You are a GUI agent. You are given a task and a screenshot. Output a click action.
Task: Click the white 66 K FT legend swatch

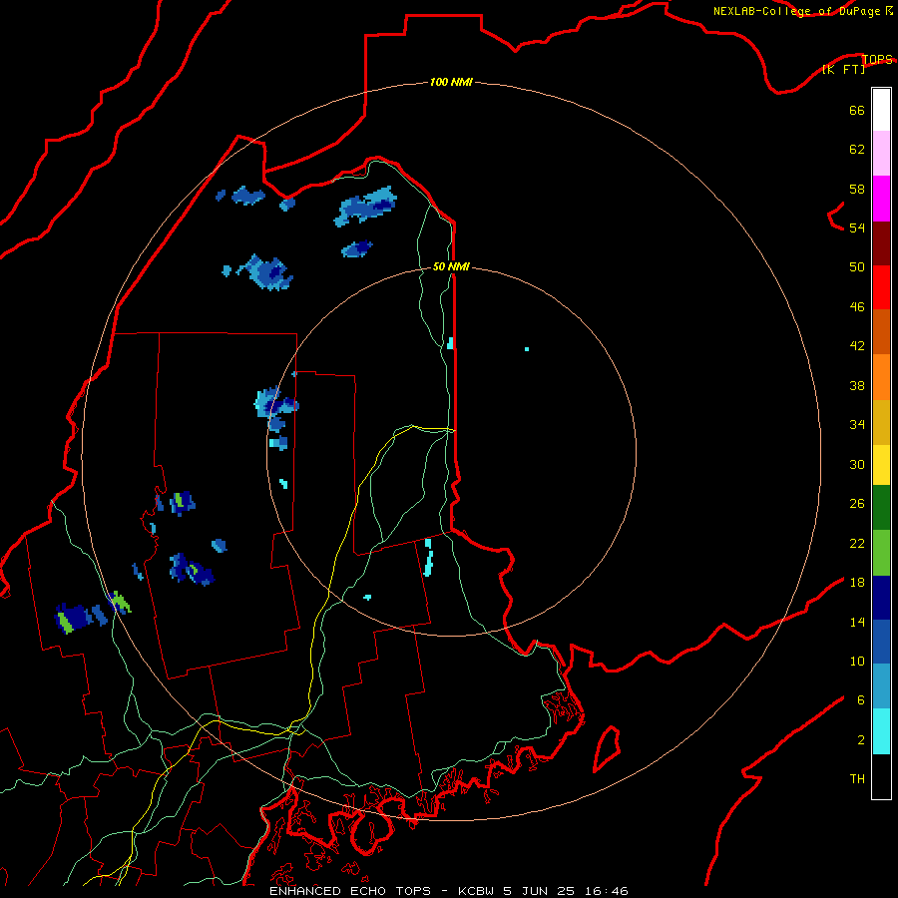[x=881, y=110]
